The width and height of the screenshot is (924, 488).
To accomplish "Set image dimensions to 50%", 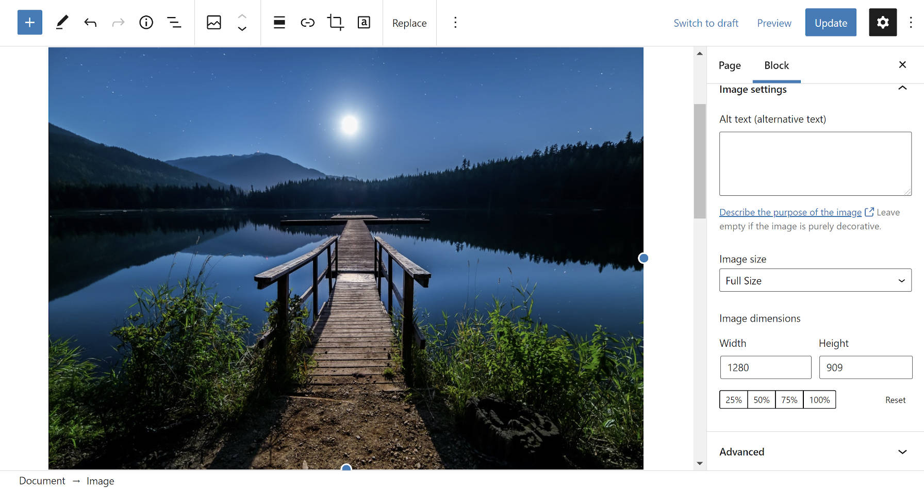I will (x=761, y=400).
